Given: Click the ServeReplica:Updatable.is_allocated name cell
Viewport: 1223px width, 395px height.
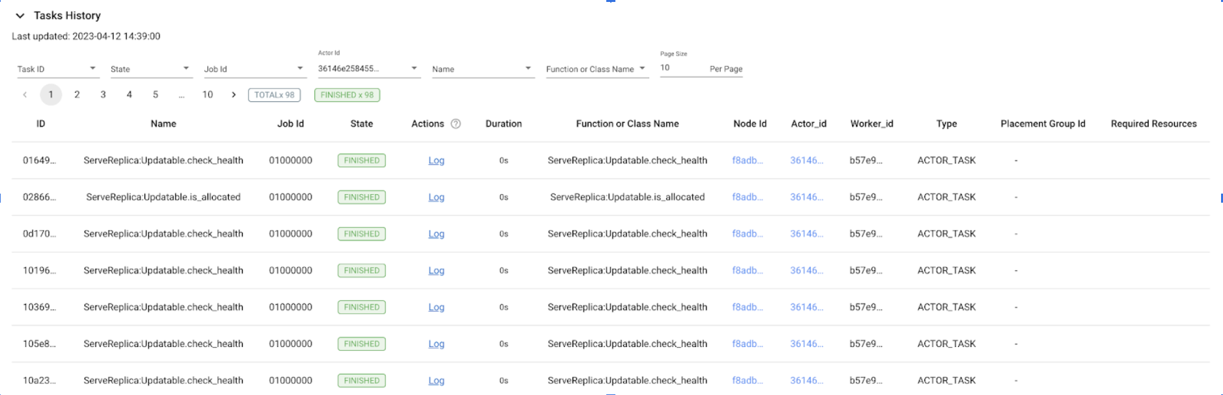Looking at the screenshot, I should click(163, 197).
